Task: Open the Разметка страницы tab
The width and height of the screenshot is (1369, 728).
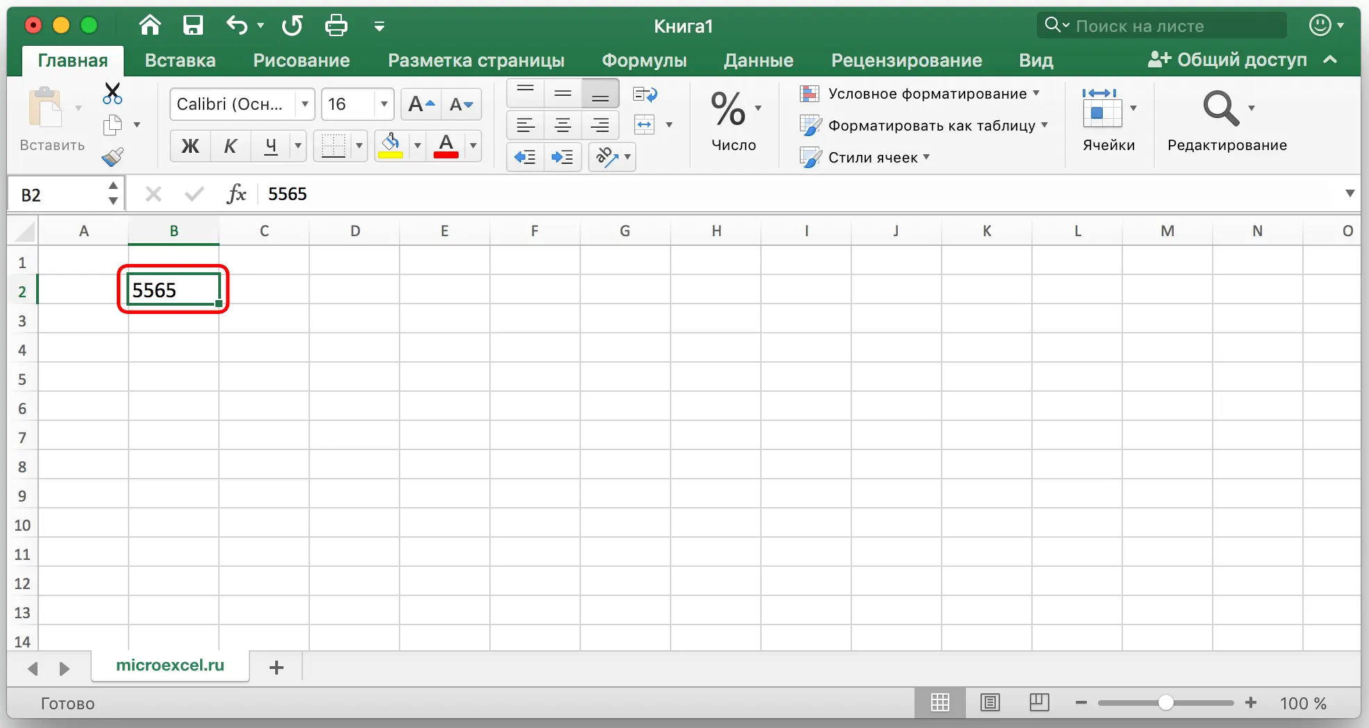Action: (x=476, y=60)
